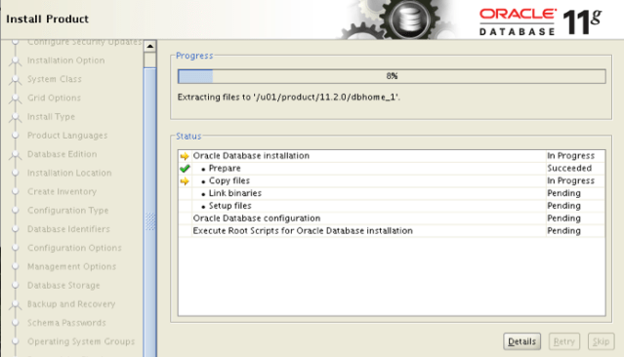Select the Copy files row

392,180
